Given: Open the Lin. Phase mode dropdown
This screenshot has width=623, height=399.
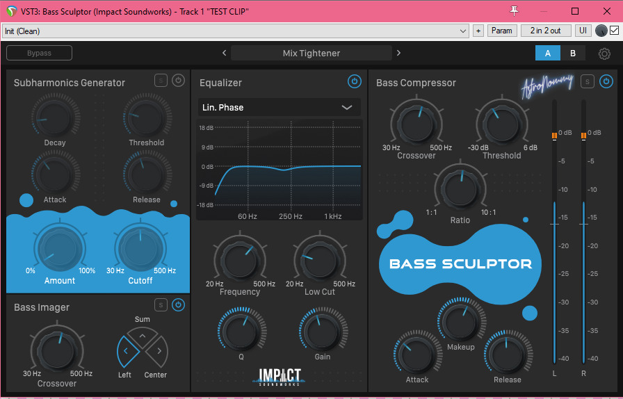Looking at the screenshot, I should (278, 107).
